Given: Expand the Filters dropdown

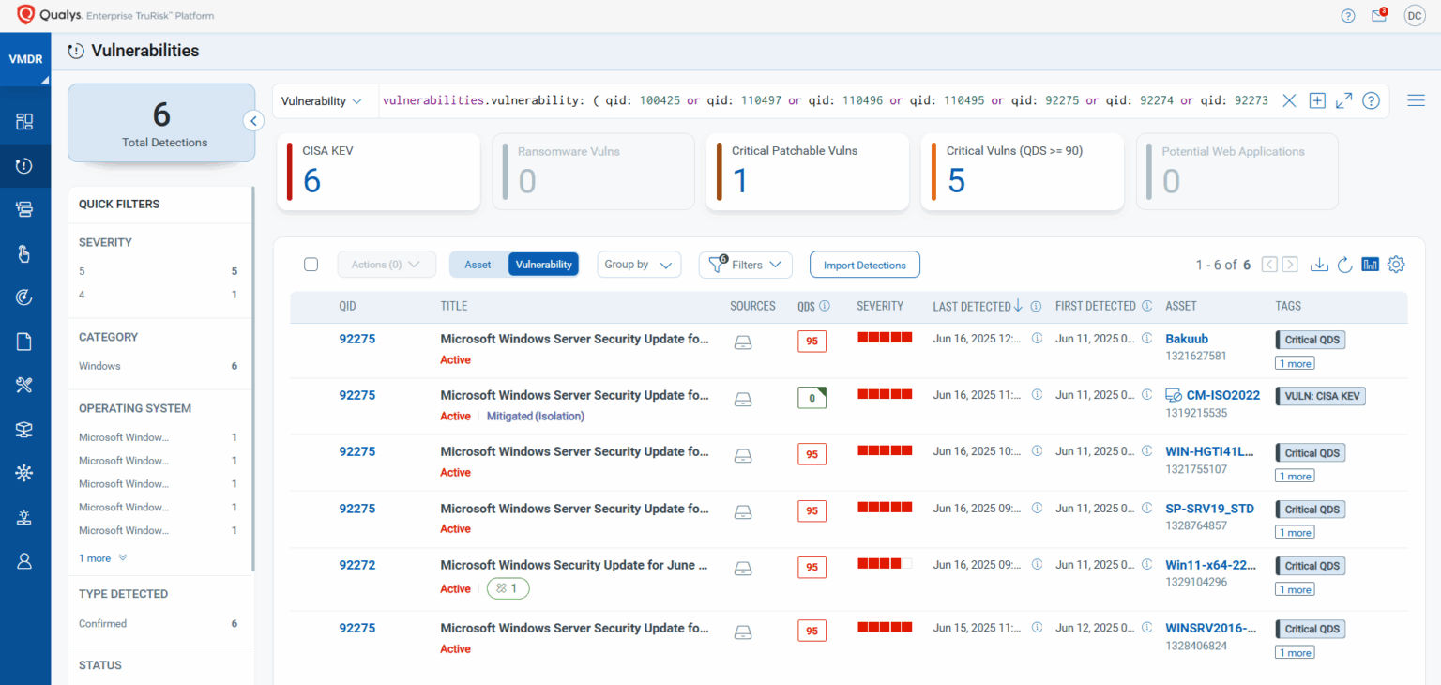Looking at the screenshot, I should pyautogui.click(x=745, y=264).
